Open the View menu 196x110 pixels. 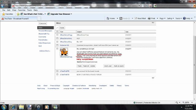click(x=14, y=10)
